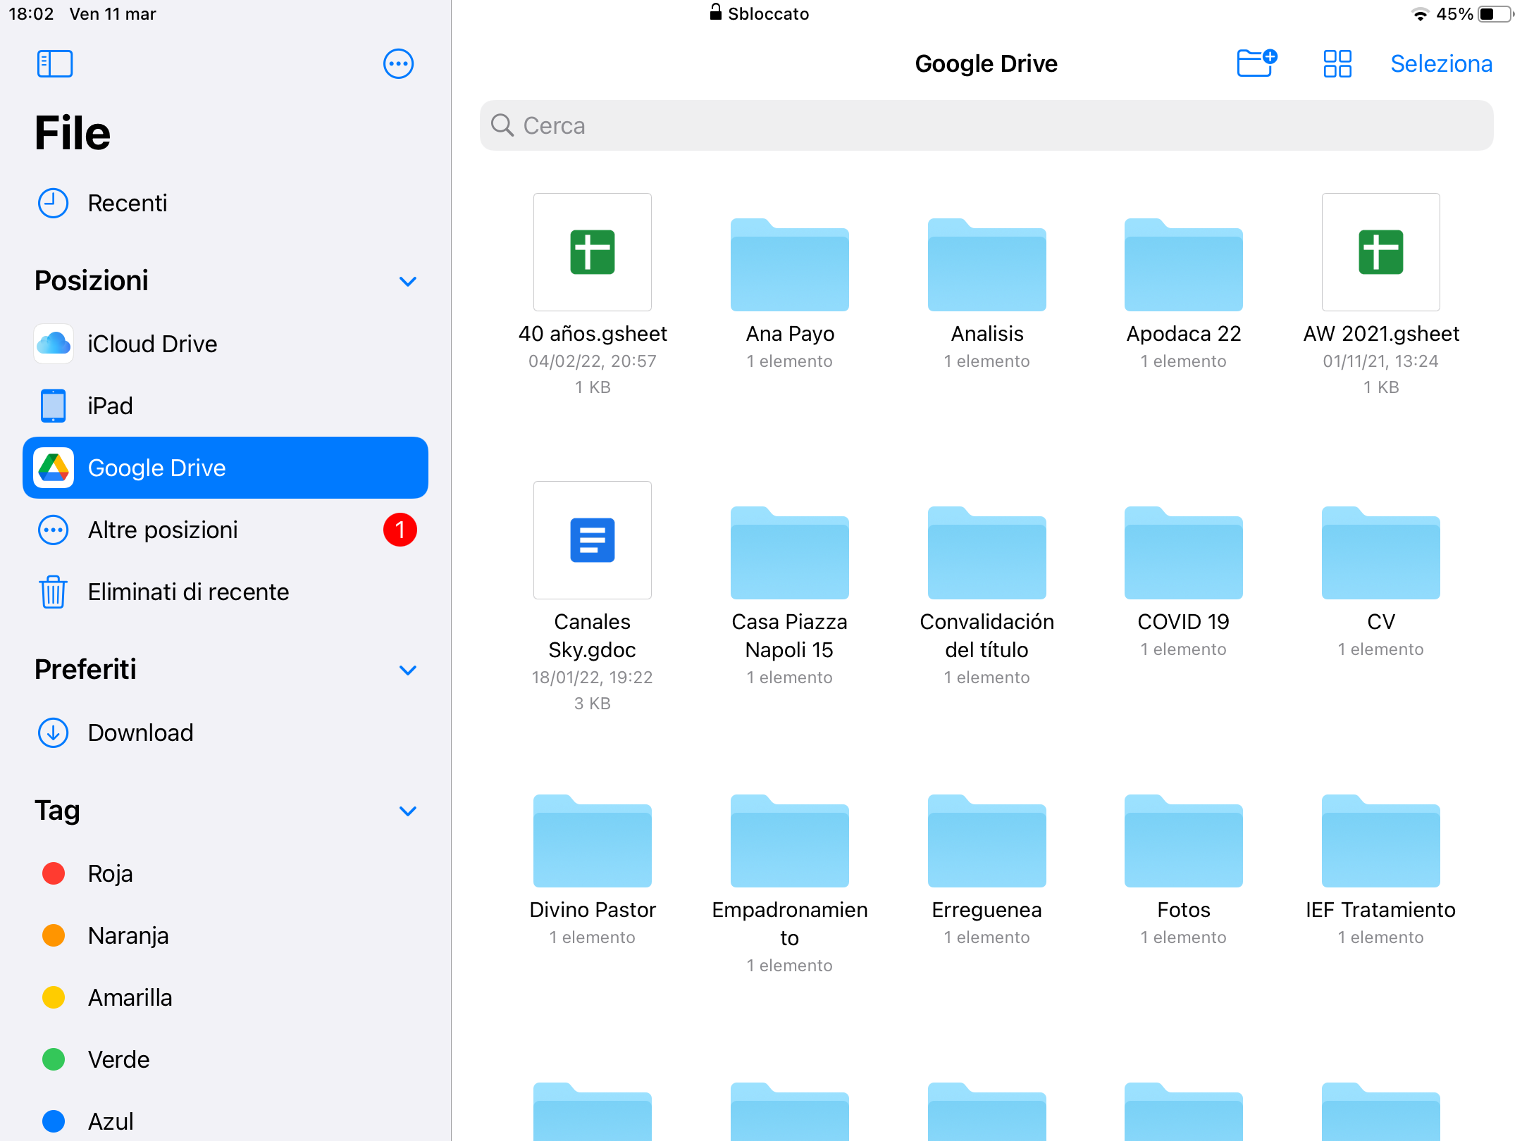Collapse the Preferiti section

(407, 670)
